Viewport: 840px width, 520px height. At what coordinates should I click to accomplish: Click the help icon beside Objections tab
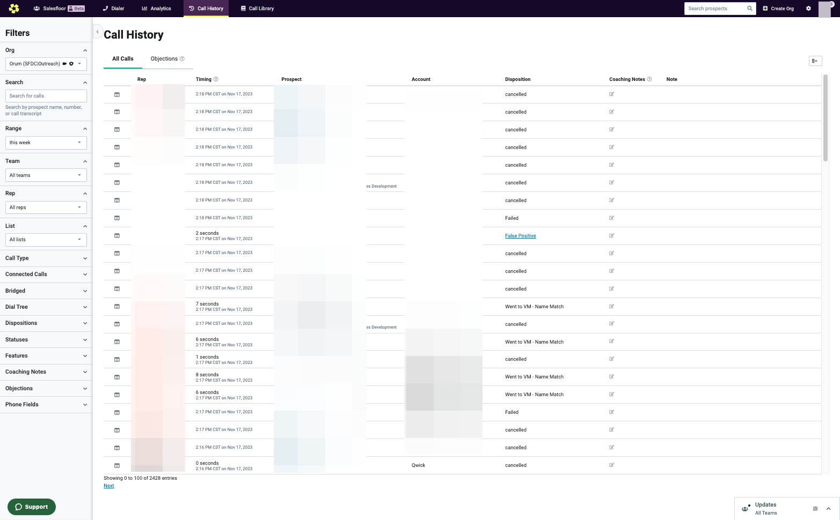pyautogui.click(x=182, y=59)
